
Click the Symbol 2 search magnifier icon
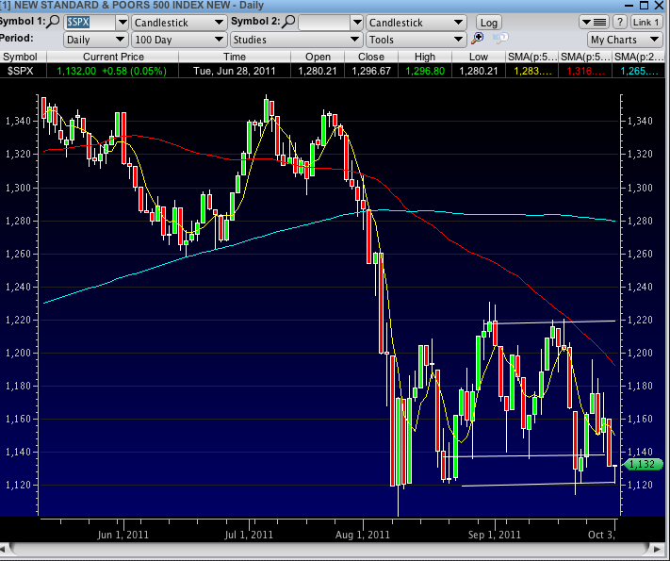click(288, 22)
